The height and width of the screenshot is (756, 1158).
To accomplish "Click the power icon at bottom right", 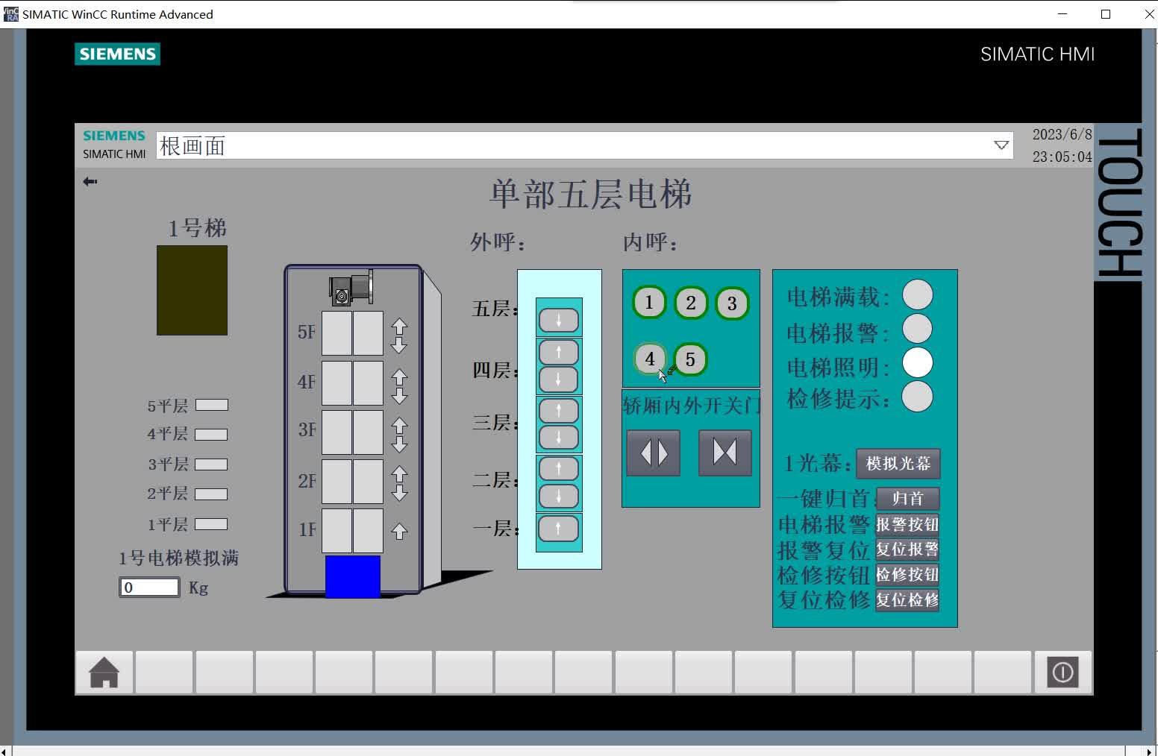I will click(1062, 672).
